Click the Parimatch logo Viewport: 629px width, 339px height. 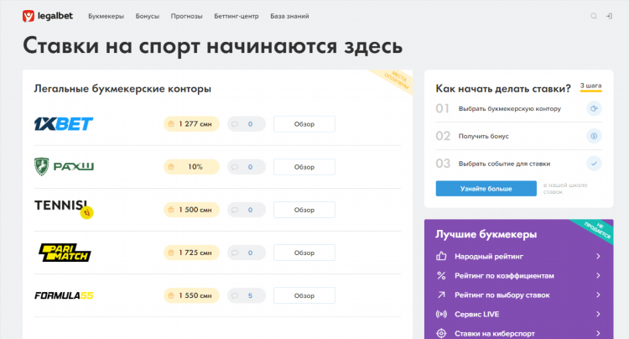coord(65,253)
